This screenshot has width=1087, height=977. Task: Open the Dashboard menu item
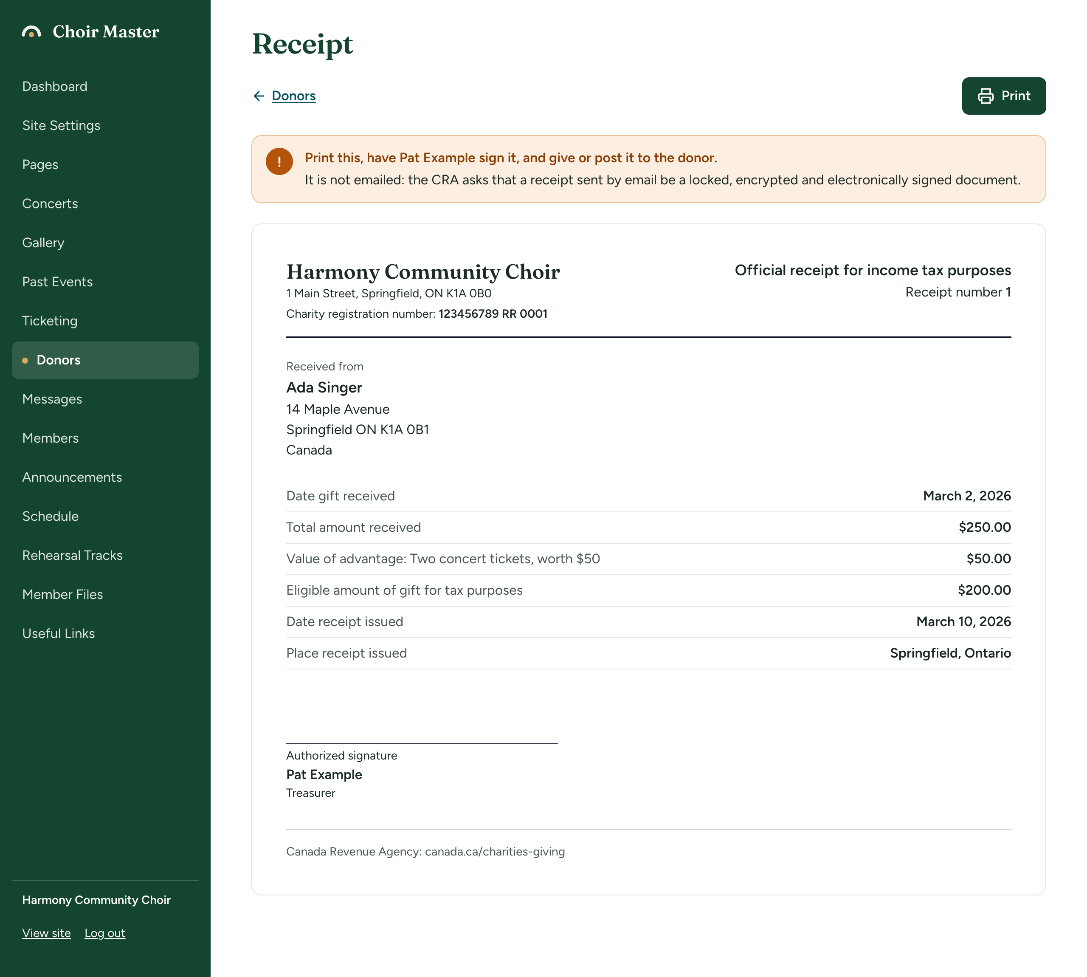(x=105, y=86)
